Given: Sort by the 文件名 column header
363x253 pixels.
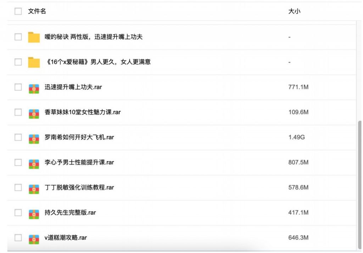Looking at the screenshot, I should click(37, 11).
